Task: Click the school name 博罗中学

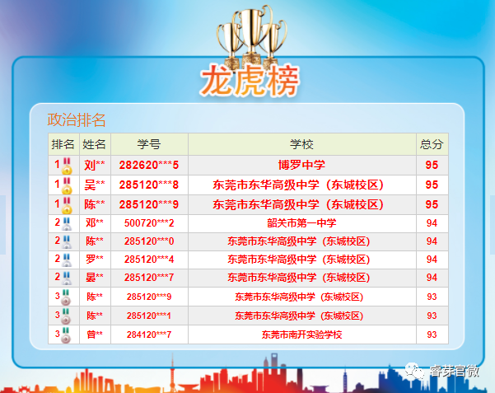Action: tap(301, 165)
